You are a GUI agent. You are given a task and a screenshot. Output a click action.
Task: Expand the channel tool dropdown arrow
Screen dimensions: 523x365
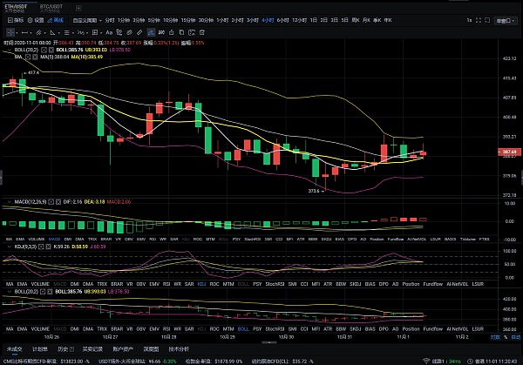[44, 33]
